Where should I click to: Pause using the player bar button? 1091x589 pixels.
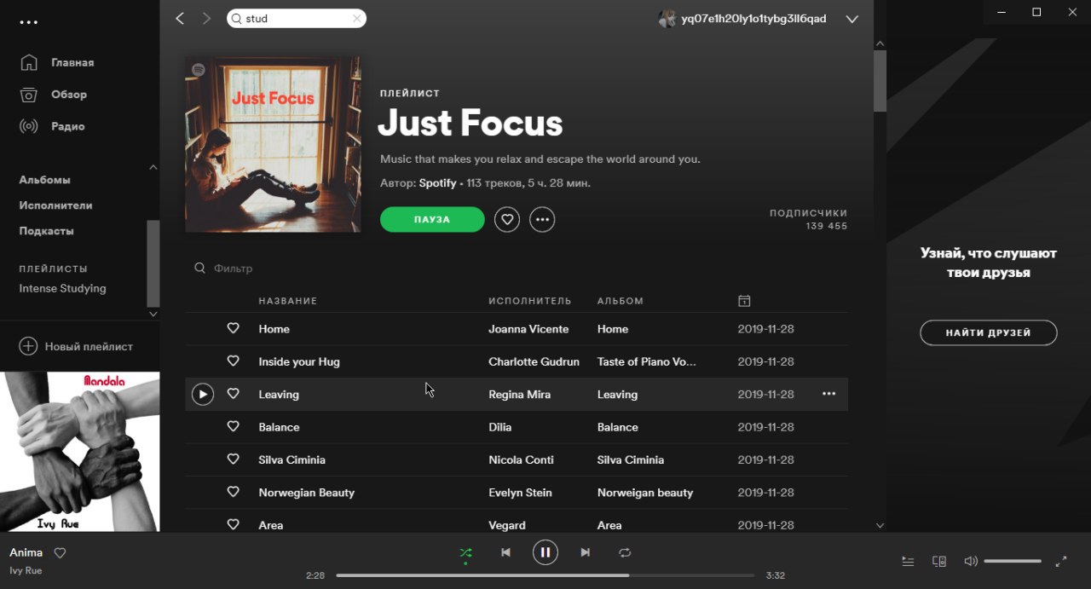pyautogui.click(x=545, y=552)
